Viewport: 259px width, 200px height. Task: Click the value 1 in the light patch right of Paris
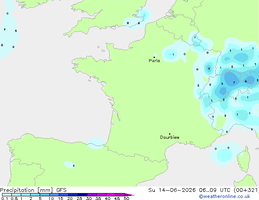[x=173, y=54]
